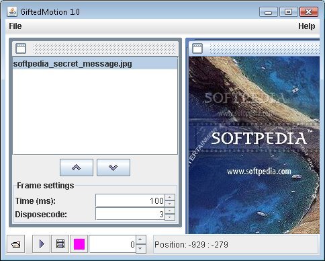Click the Disposecode input field

130,214
